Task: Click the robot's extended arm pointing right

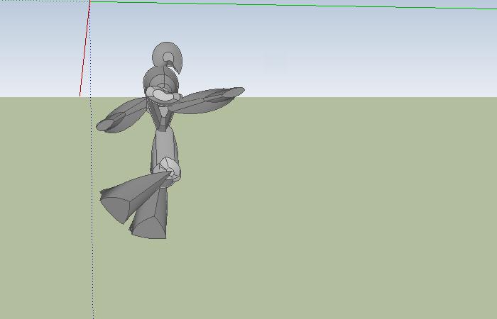Action: coord(207,100)
